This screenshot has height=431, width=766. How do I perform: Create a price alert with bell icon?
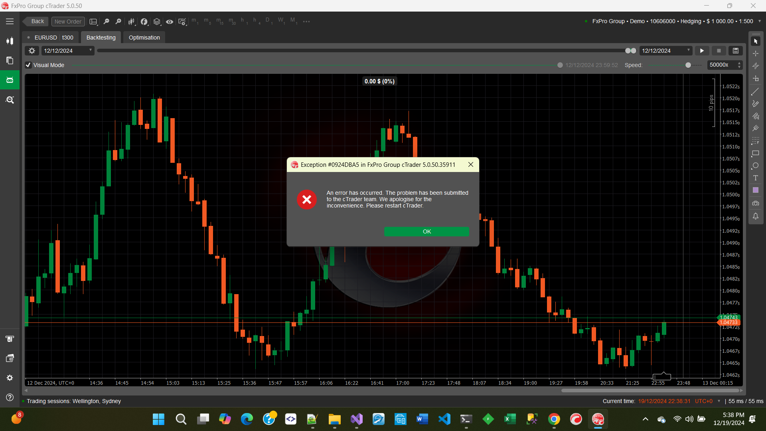point(755,216)
